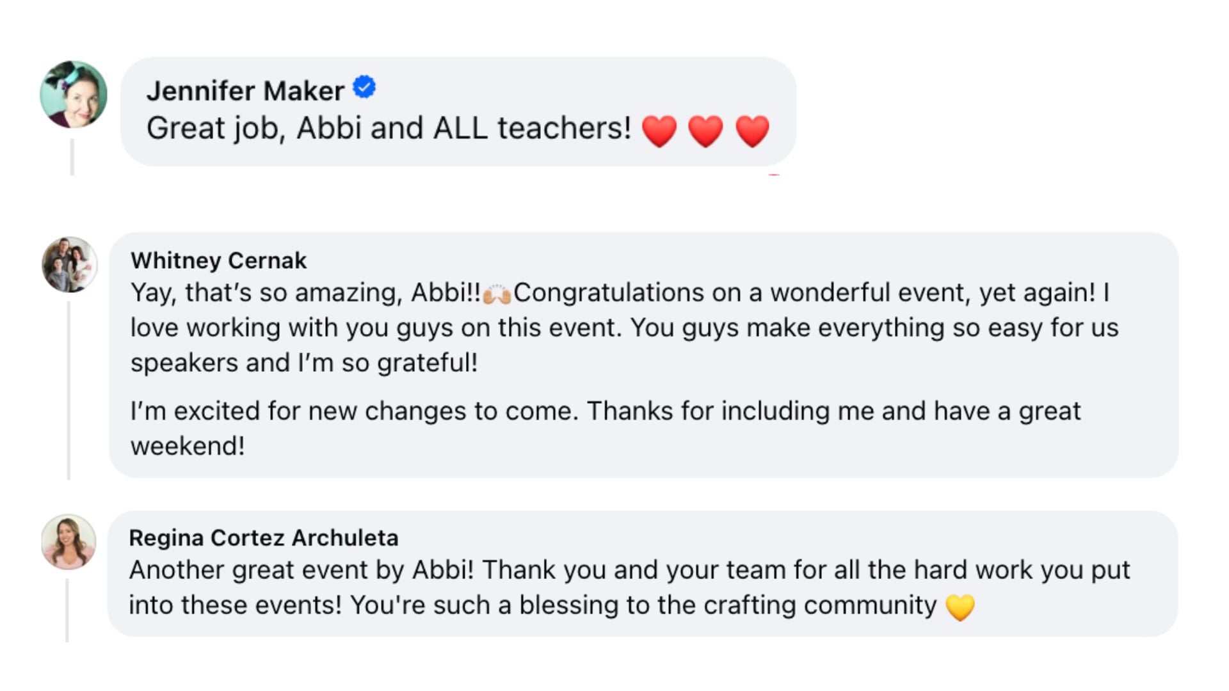Collapse the thread line under Whitney's avatar
This screenshot has width=1229, height=691.
[x=68, y=390]
